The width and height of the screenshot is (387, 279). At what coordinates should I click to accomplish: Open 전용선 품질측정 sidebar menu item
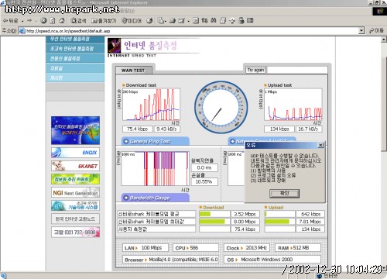75,58
